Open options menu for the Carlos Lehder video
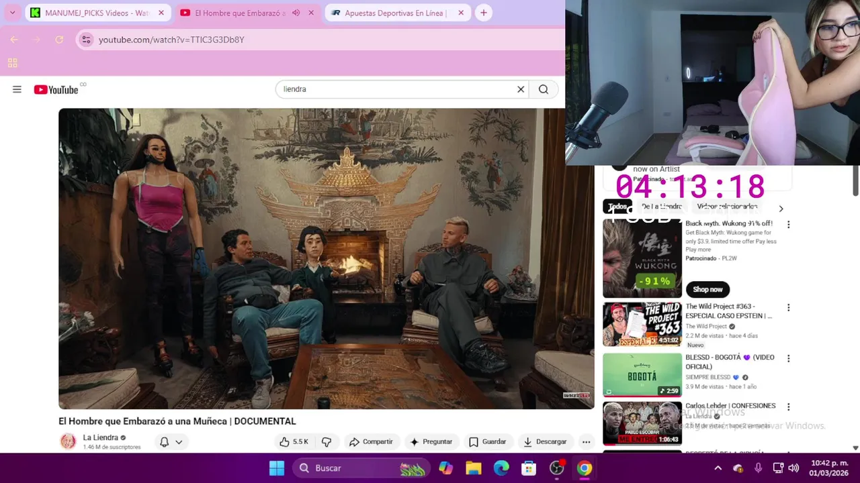 pos(789,407)
